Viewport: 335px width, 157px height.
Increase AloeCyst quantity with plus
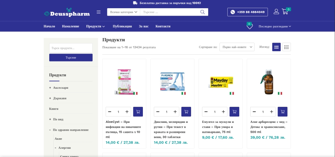(x=127, y=112)
